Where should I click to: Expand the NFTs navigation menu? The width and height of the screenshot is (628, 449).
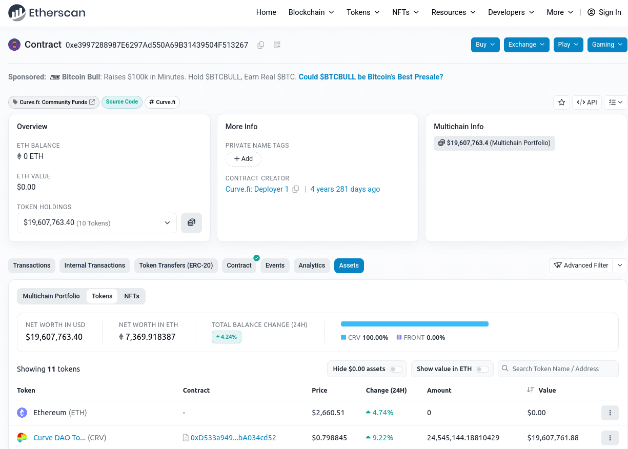406,12
